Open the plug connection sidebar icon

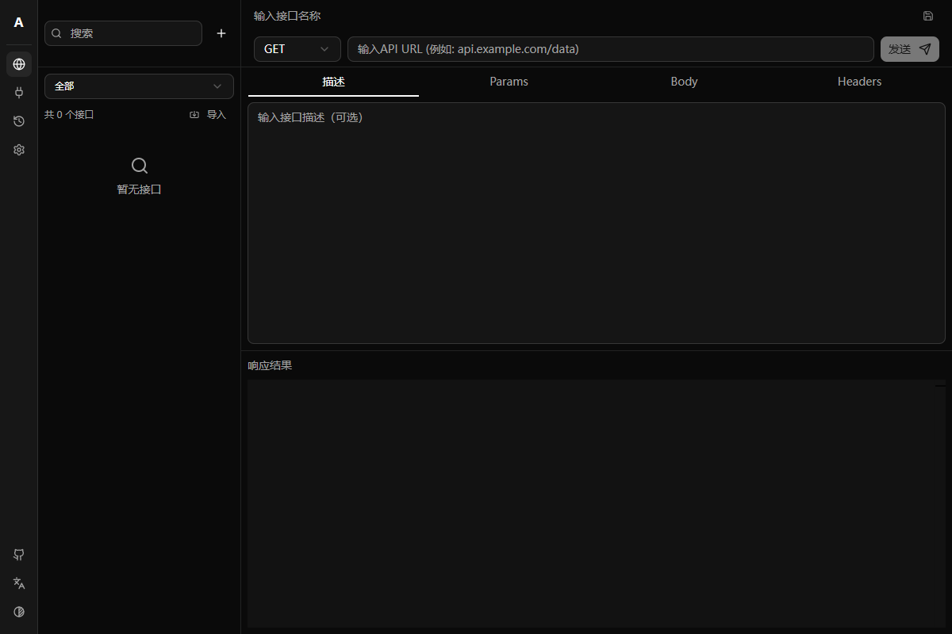[x=19, y=93]
